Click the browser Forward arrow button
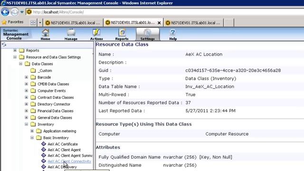Image resolution: width=304 pixels, height=171 pixels. [15, 12]
